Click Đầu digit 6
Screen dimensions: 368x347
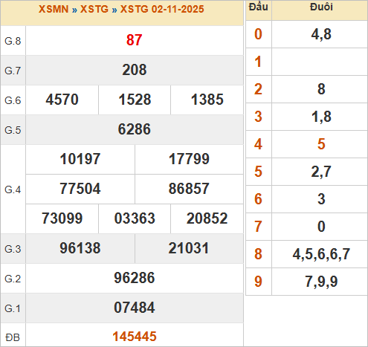click(x=258, y=199)
